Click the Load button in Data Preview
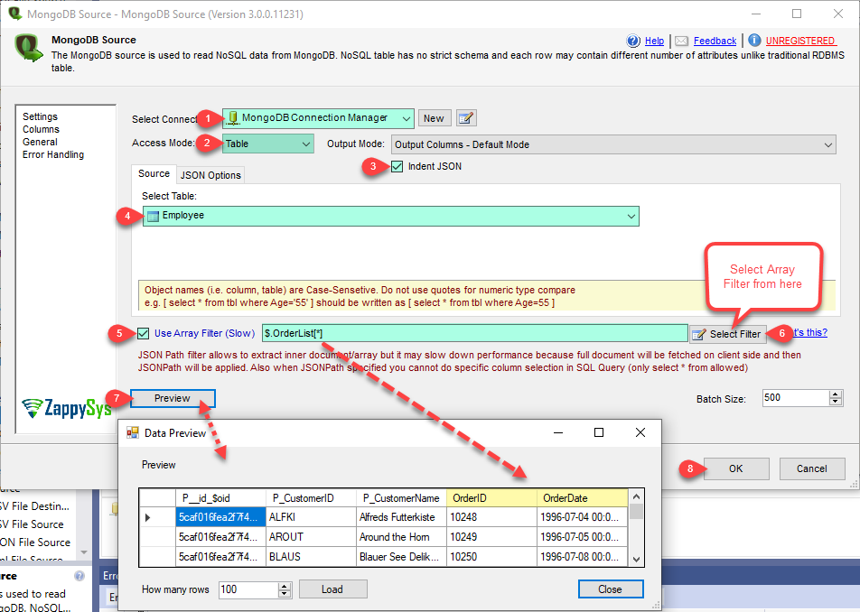The height and width of the screenshot is (612, 860). pos(332,589)
